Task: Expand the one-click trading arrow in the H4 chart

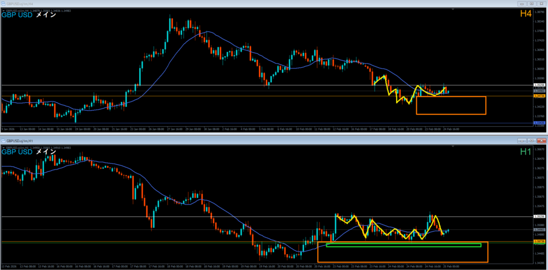Action: (x=4, y=11)
